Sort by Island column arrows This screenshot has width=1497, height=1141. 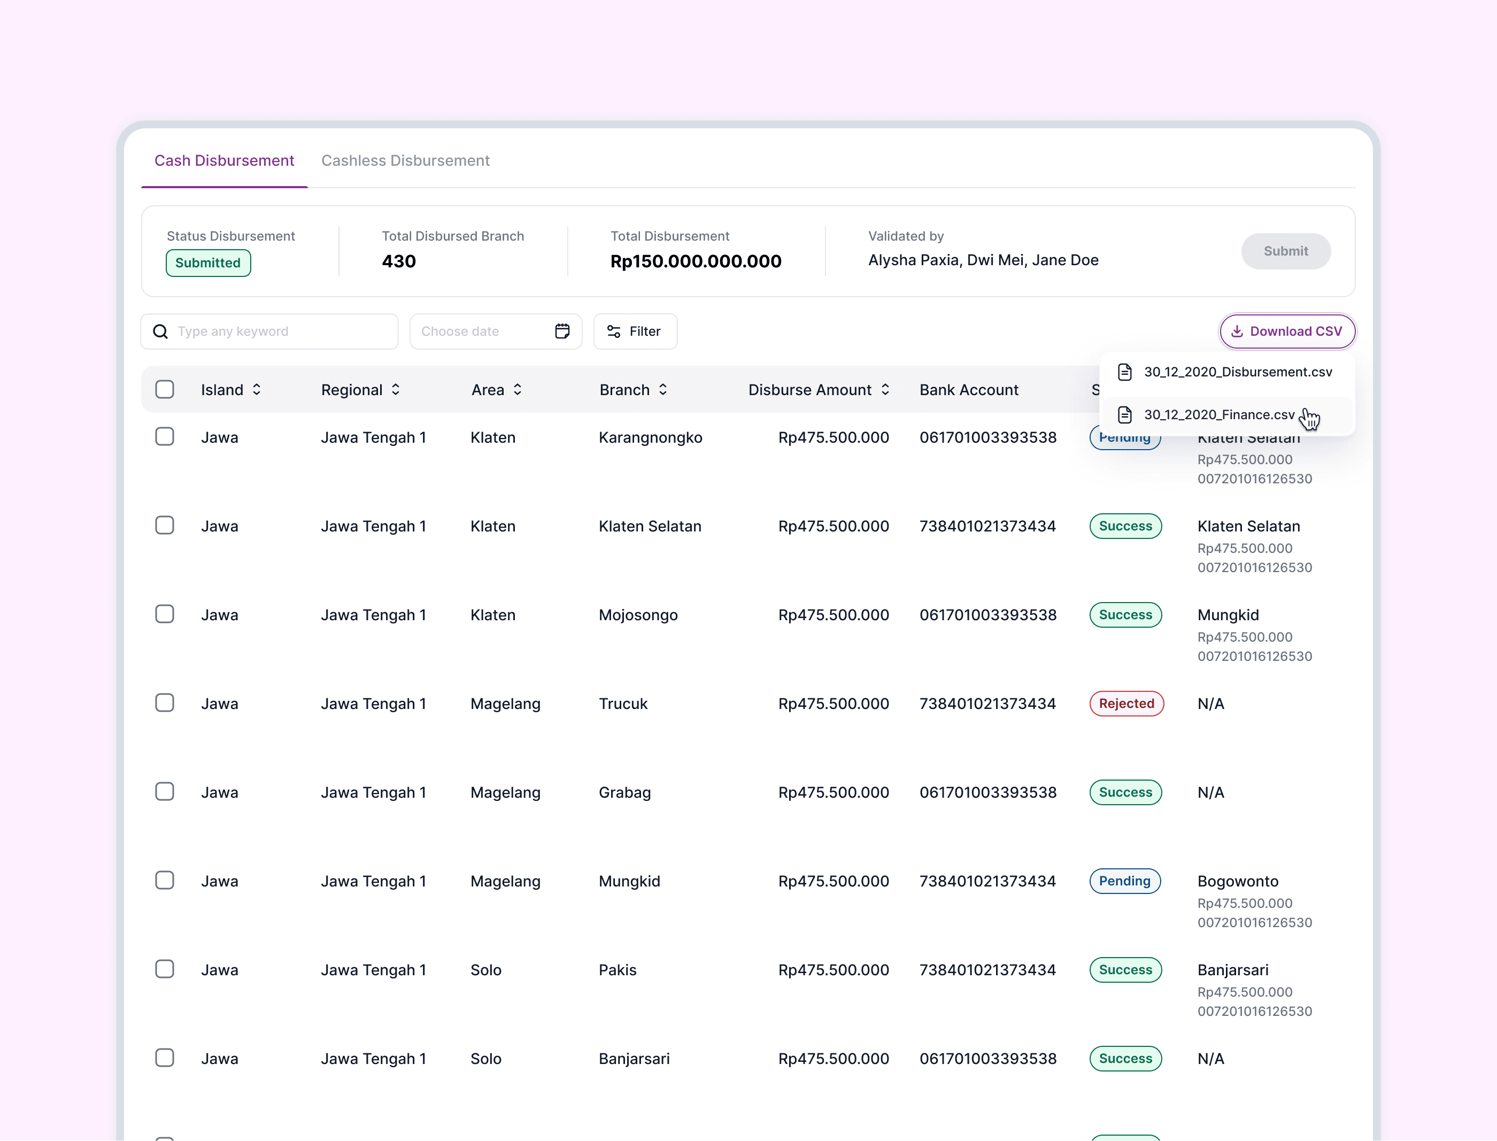tap(257, 390)
